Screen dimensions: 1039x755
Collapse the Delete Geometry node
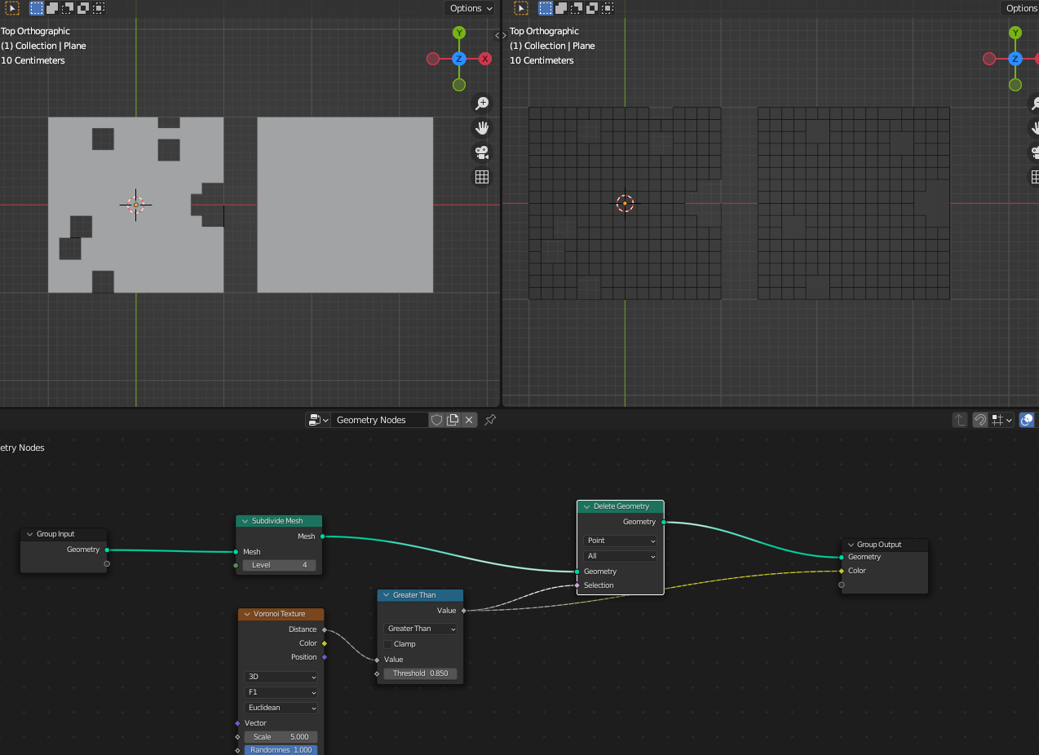click(x=586, y=506)
